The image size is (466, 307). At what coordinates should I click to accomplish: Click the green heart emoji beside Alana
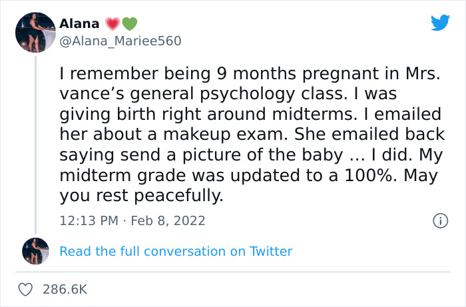point(129,24)
